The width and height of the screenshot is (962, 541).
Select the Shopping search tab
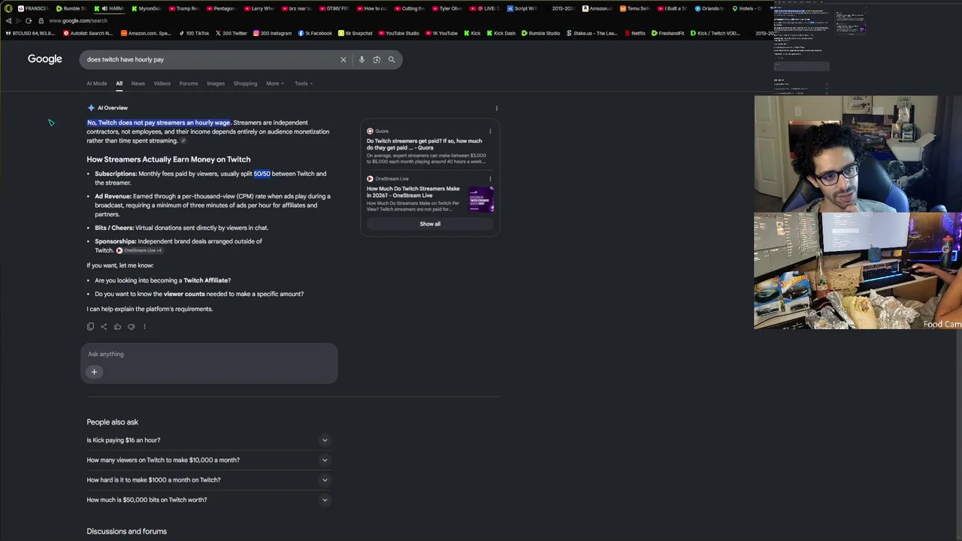click(245, 83)
